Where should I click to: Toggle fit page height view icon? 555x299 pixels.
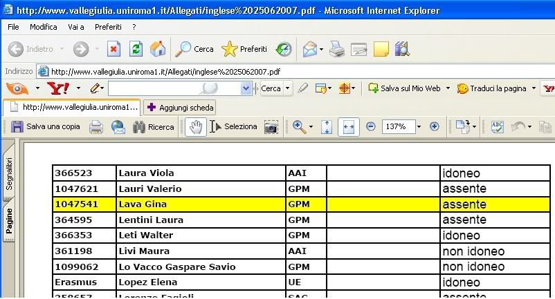[x=327, y=127]
